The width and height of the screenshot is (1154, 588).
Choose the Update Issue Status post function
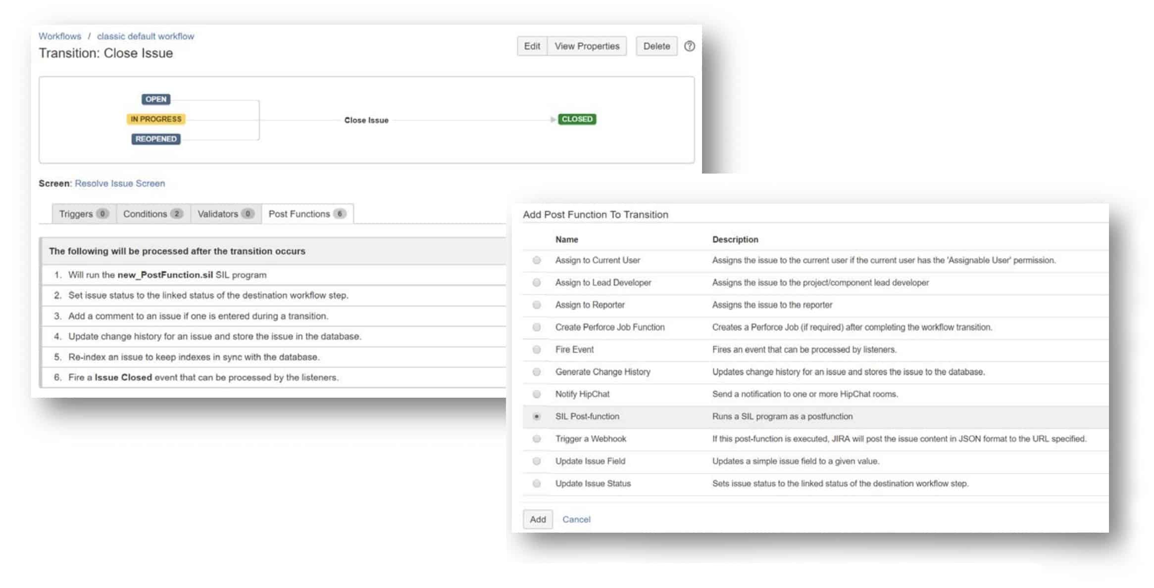(537, 483)
